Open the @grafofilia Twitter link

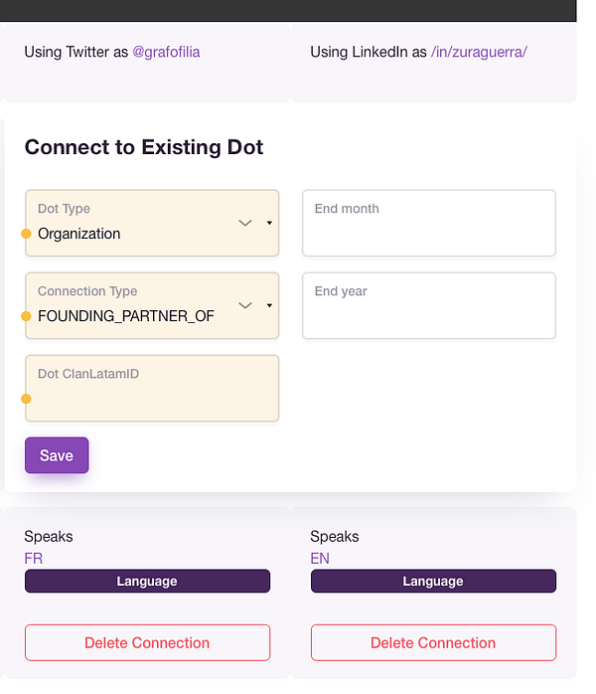click(166, 52)
